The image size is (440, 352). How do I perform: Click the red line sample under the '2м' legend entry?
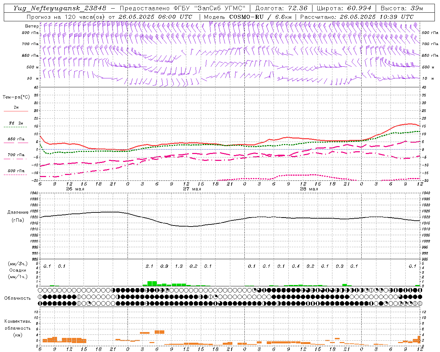[16, 111]
